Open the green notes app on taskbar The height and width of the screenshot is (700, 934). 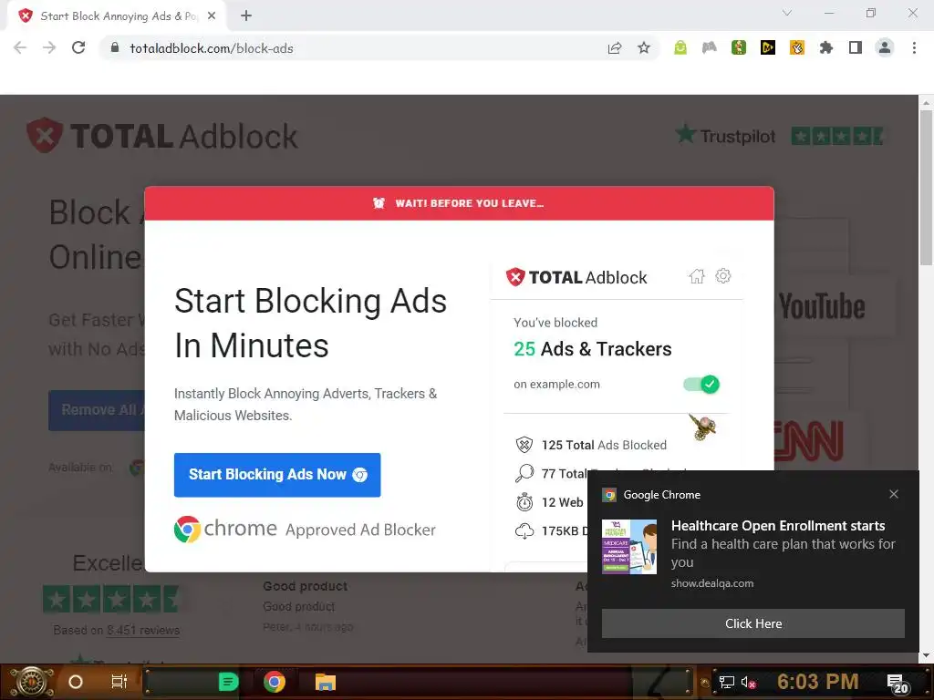click(x=228, y=682)
